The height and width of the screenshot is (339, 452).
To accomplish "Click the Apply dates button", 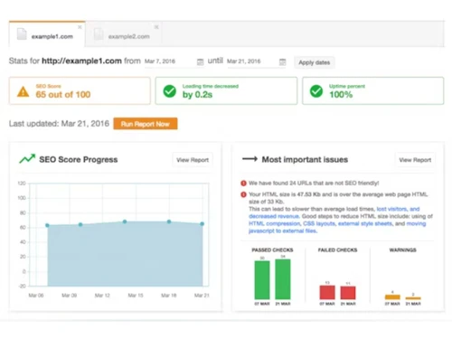I will pyautogui.click(x=315, y=62).
